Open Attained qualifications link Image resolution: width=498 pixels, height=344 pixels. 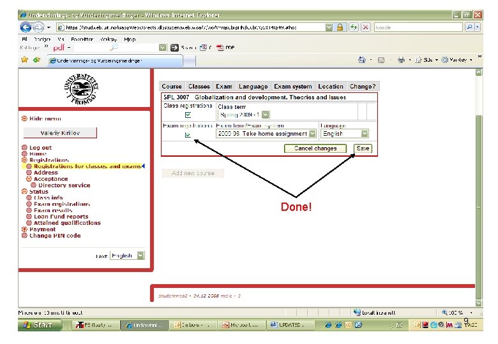pyautogui.click(x=67, y=223)
